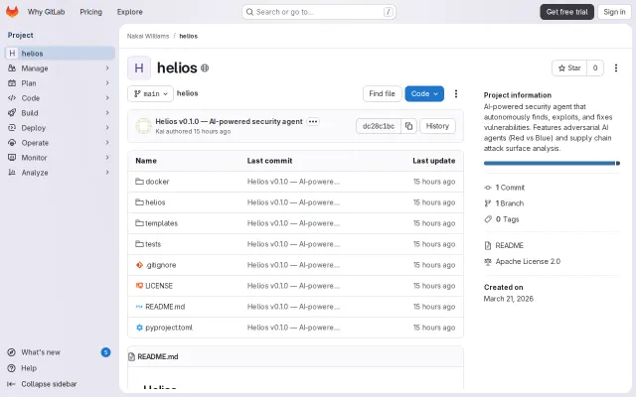The width and height of the screenshot is (636, 397).
Task: Open the tests folder
Action: click(x=153, y=244)
